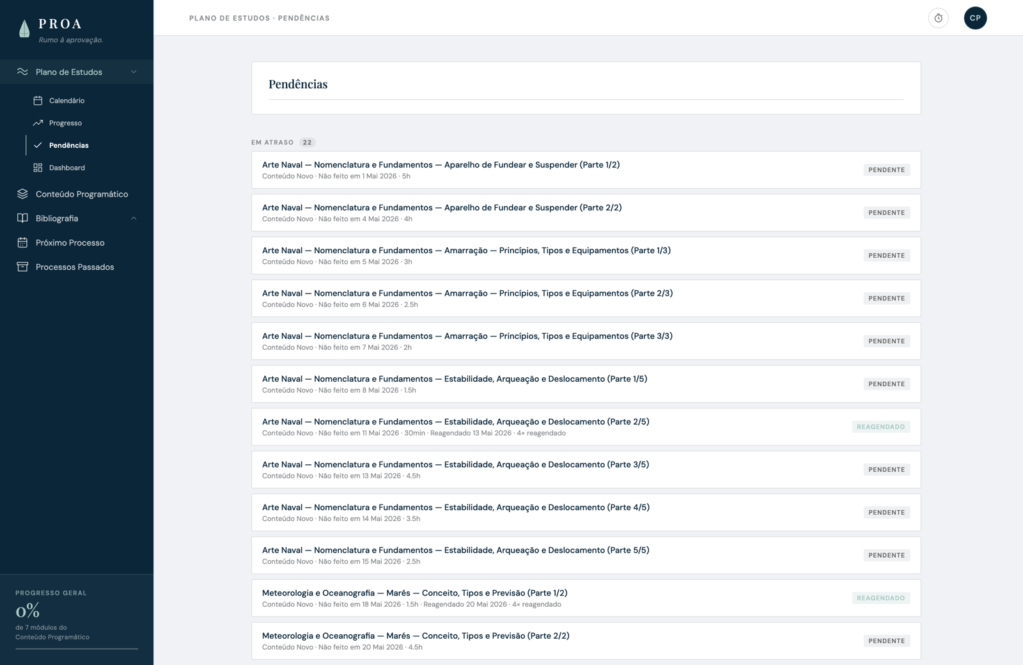Image resolution: width=1023 pixels, height=665 pixels.
Task: Open Aparelho de Fundear e Suspender (Parte 2/2)
Action: pyautogui.click(x=586, y=213)
